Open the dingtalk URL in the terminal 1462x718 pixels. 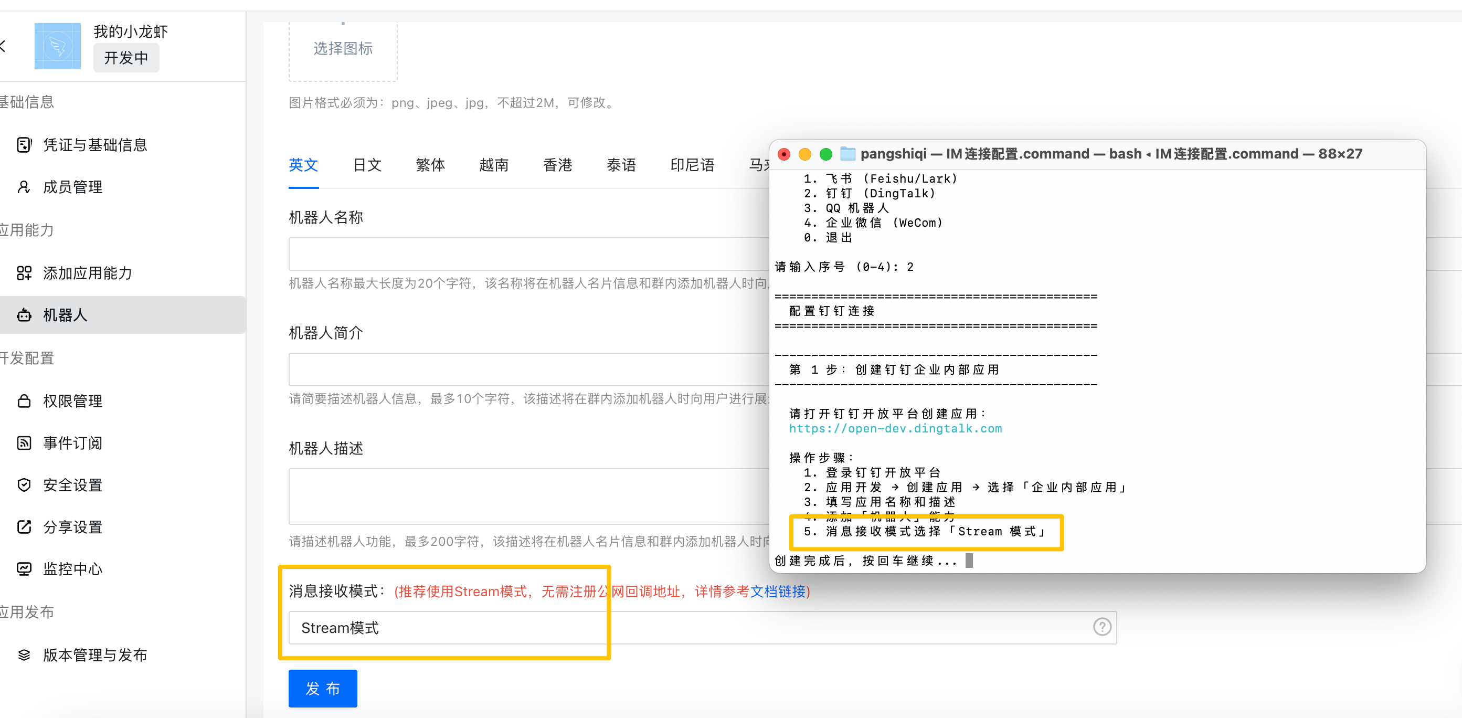point(895,428)
